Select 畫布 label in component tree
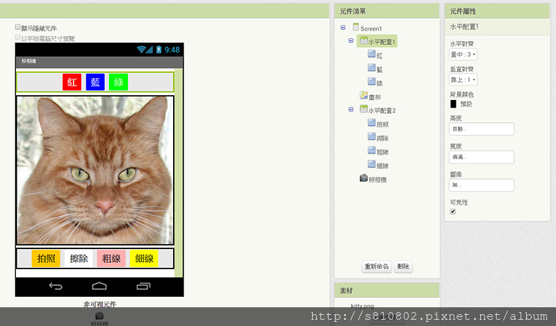Screen dimensions: 556x326 tap(375, 96)
